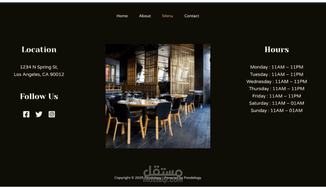Click the restaurant interior photo
The height and width of the screenshot is (187, 326).
158,96
